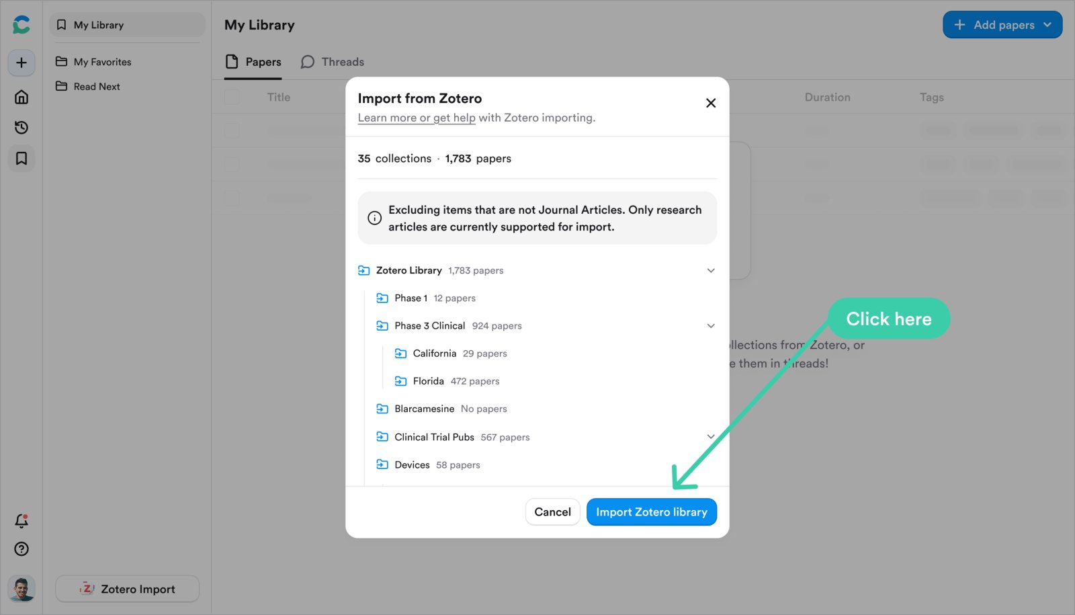Click the user profile avatar
This screenshot has height=615, width=1075.
[x=21, y=589]
